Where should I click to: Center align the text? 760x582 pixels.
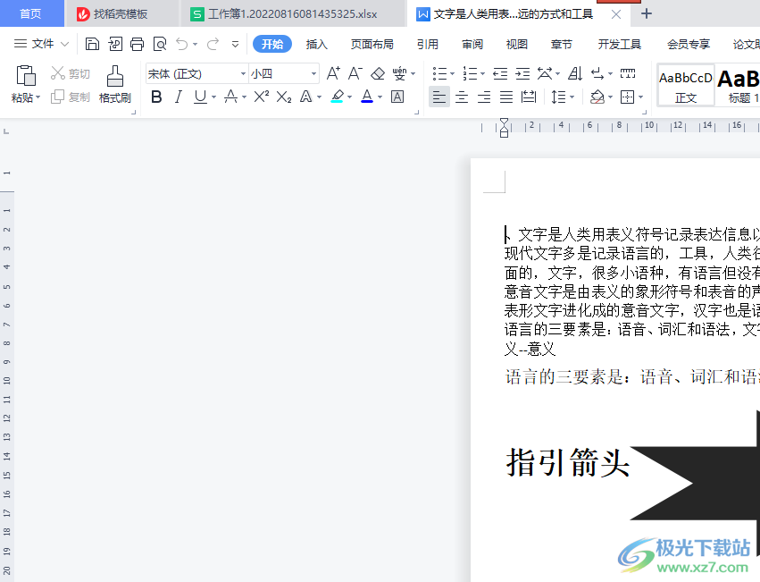tap(462, 97)
